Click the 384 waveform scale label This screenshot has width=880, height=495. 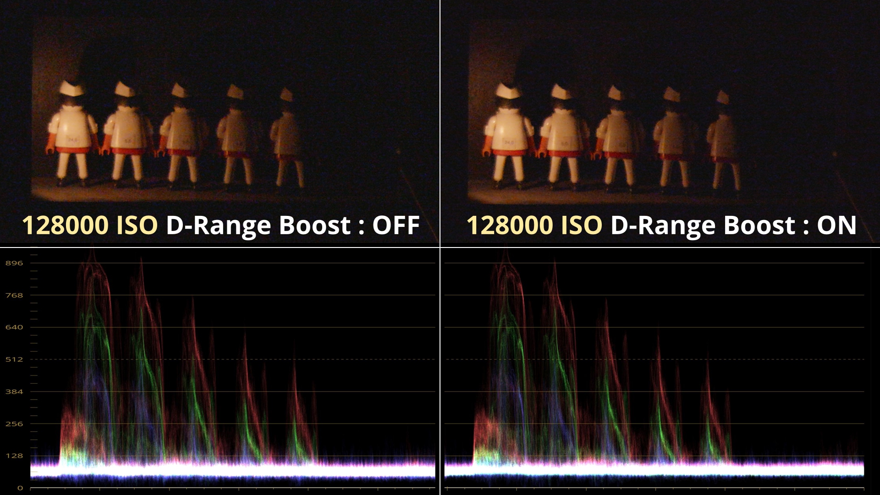click(x=14, y=392)
